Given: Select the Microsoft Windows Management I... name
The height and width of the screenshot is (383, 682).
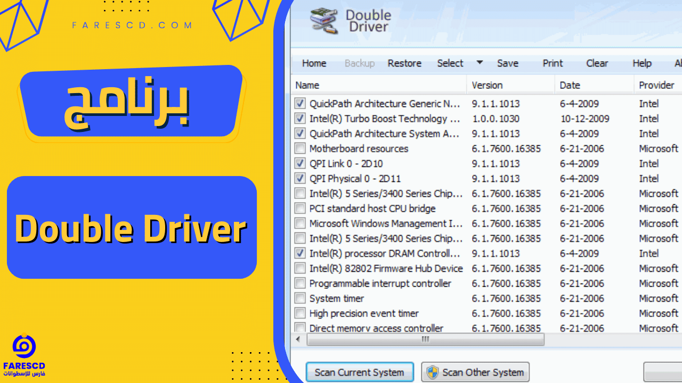Looking at the screenshot, I should pos(386,223).
